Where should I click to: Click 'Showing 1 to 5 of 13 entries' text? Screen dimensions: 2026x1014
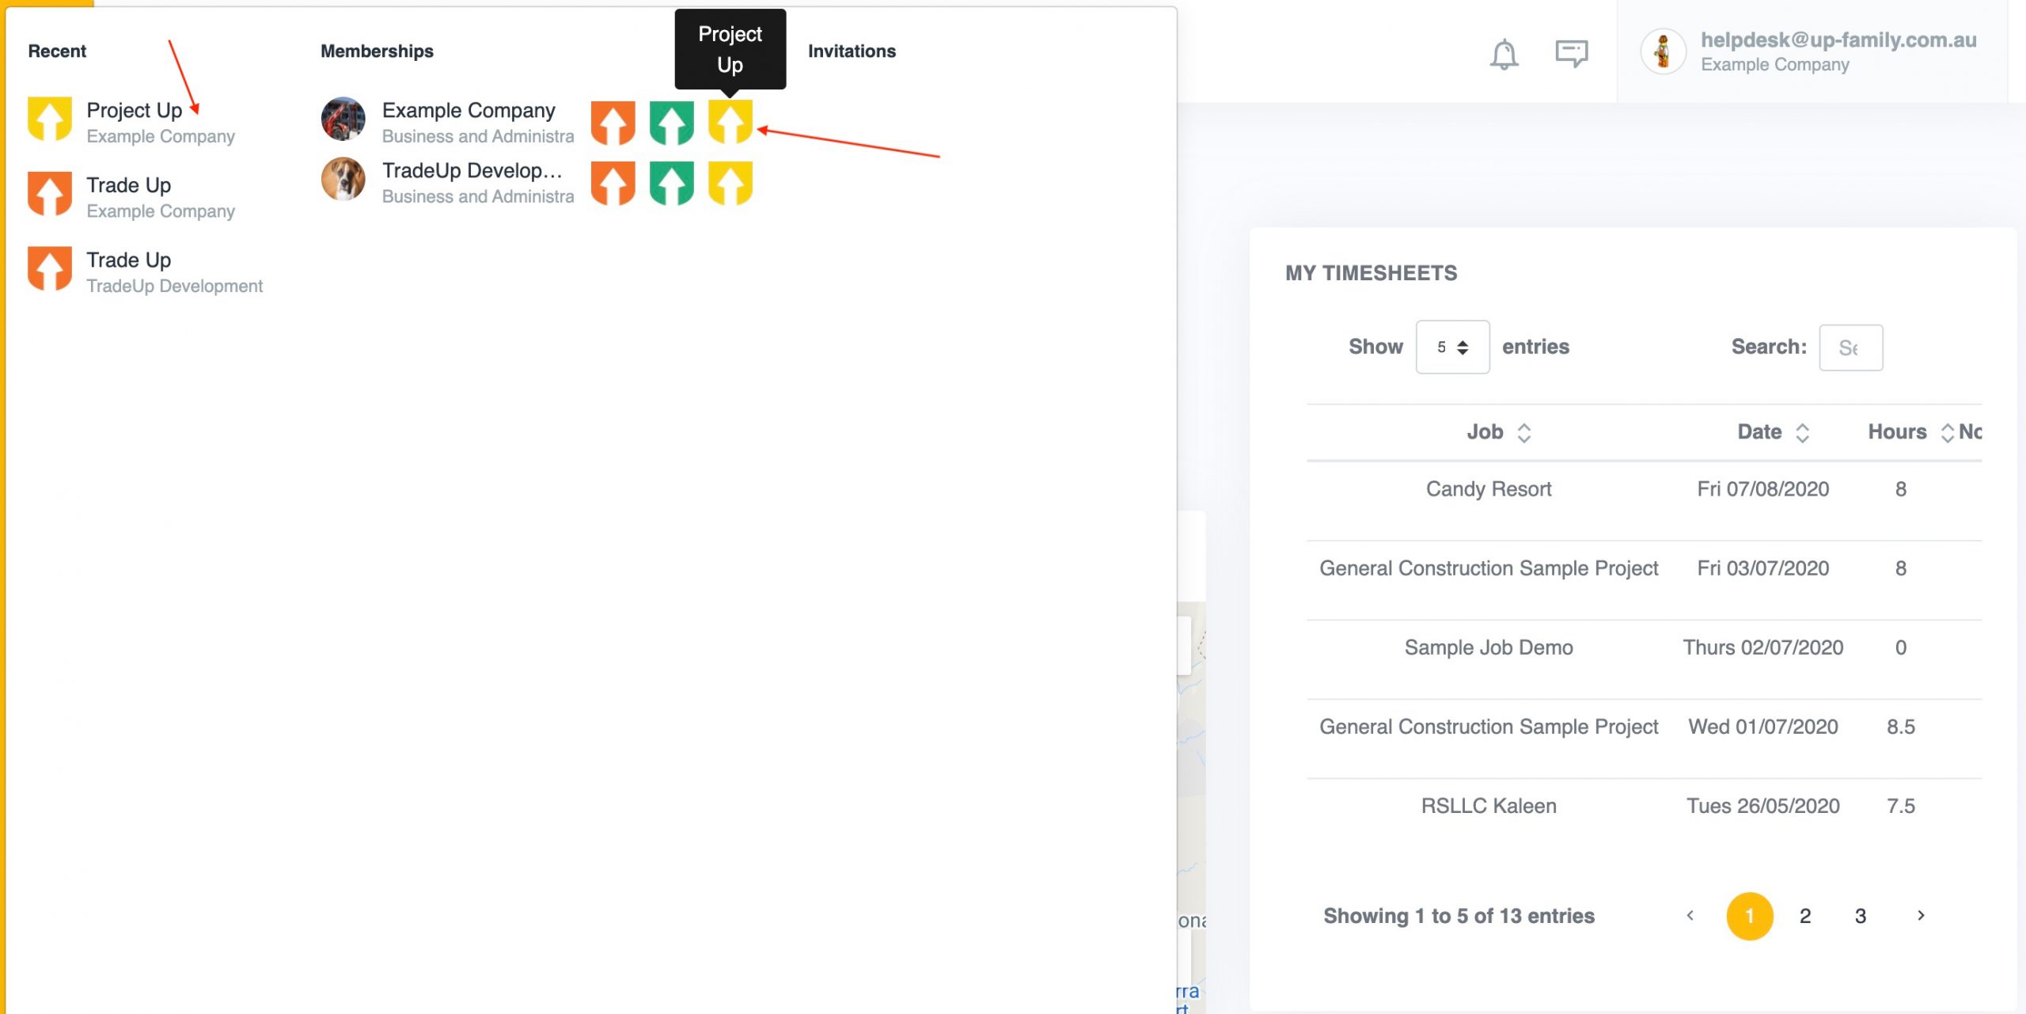(x=1459, y=916)
